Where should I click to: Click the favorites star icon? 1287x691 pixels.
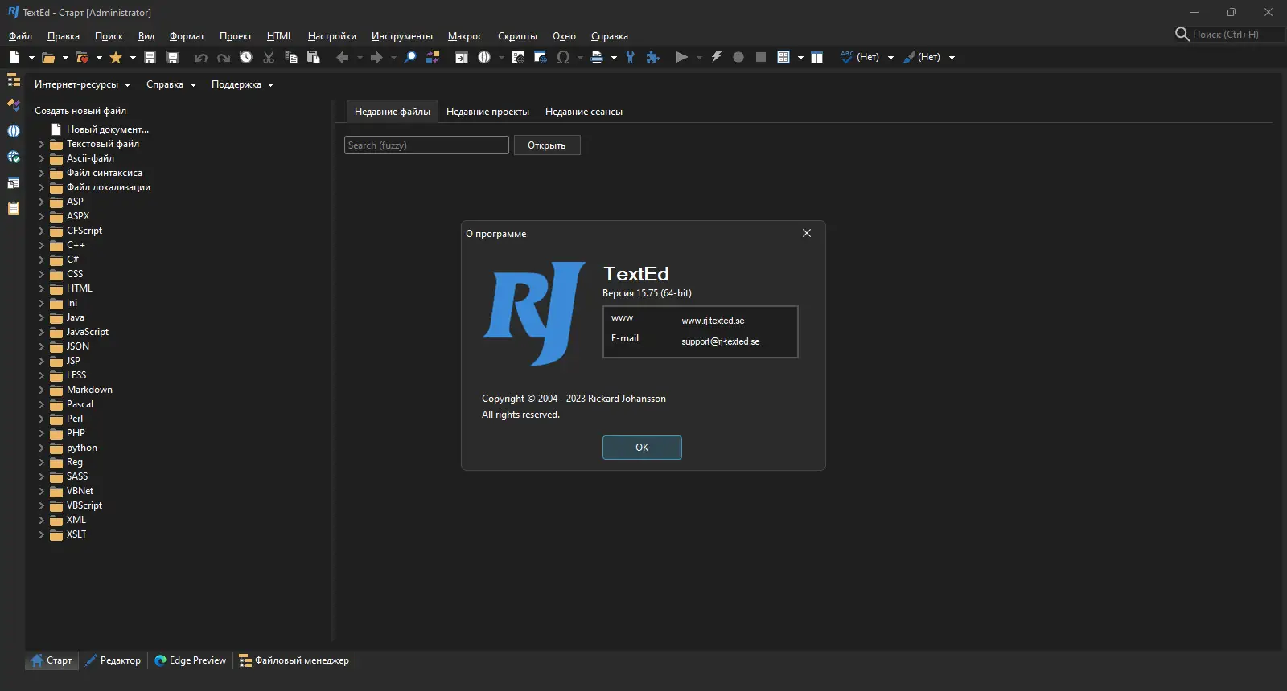tap(116, 57)
